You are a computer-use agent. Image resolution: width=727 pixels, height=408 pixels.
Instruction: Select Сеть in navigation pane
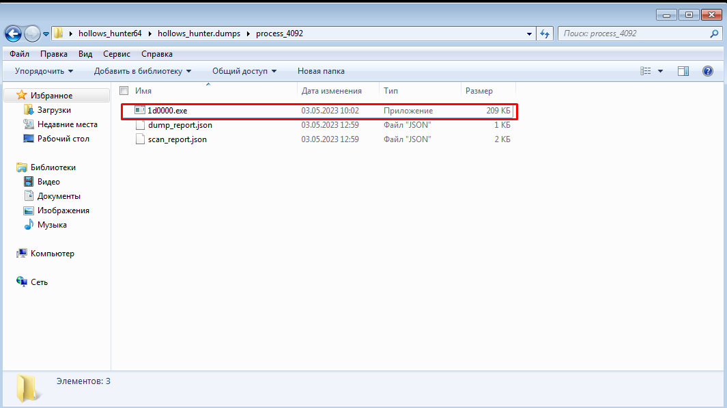tap(39, 283)
